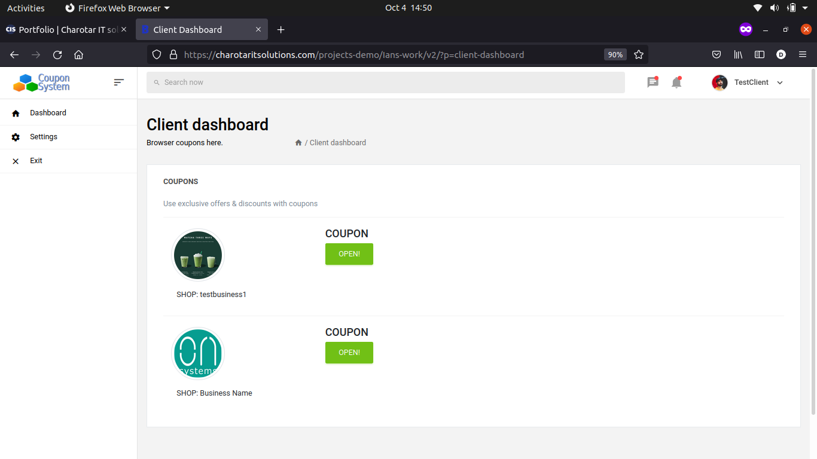Click the COUPONS section heading
Screen dimensions: 817x459
[181, 182]
